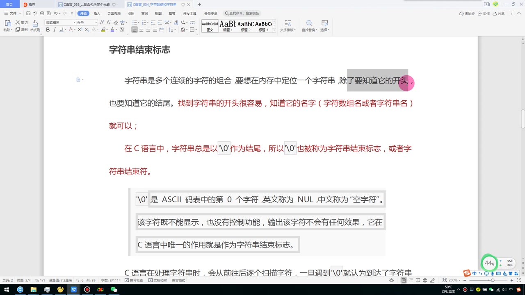
Task: Center align paragraph
Action: click(142, 29)
